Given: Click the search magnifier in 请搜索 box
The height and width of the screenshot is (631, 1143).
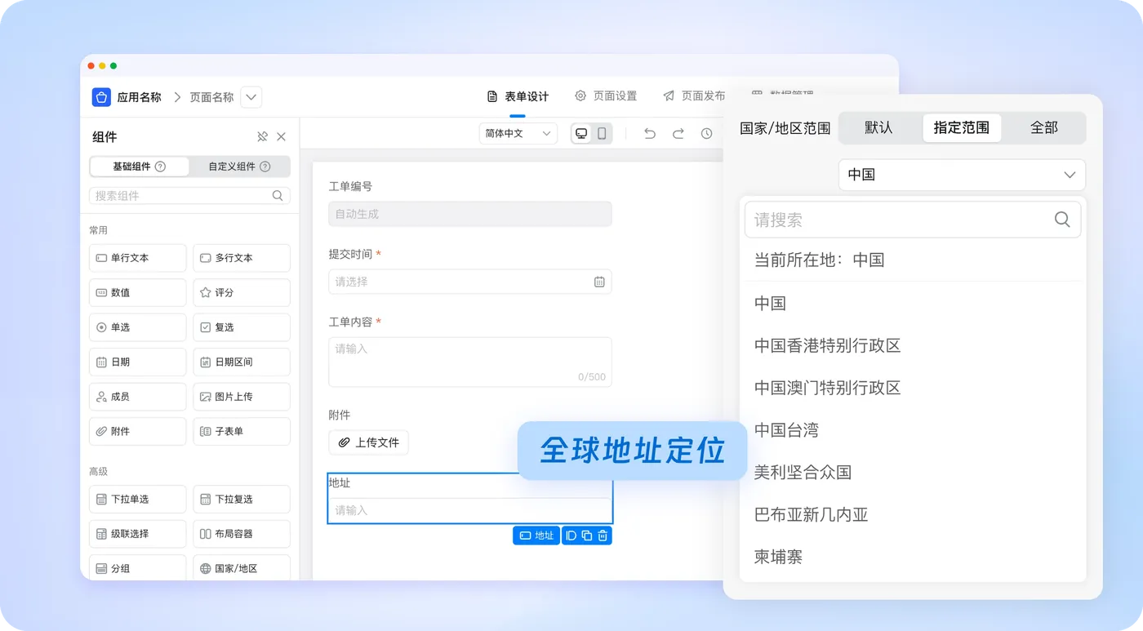Looking at the screenshot, I should point(1062,220).
